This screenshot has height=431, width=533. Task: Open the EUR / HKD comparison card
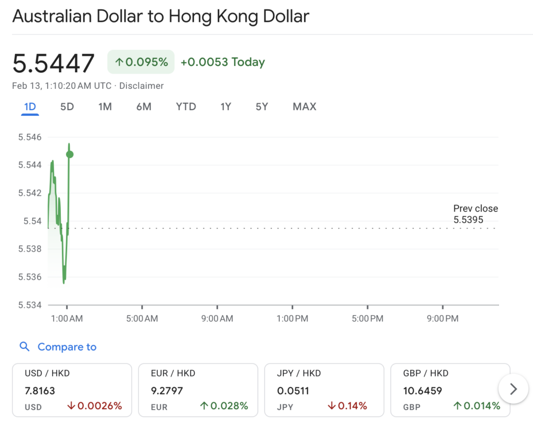[x=198, y=390]
